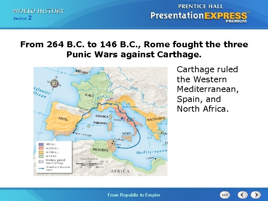Click the Section 2 label
Screen dimensions: 268x201
point(22,18)
